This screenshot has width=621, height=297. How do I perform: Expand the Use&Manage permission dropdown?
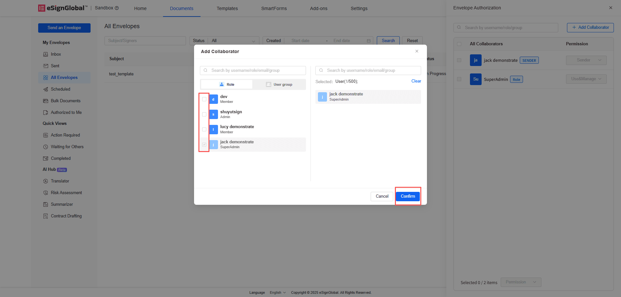click(x=586, y=79)
